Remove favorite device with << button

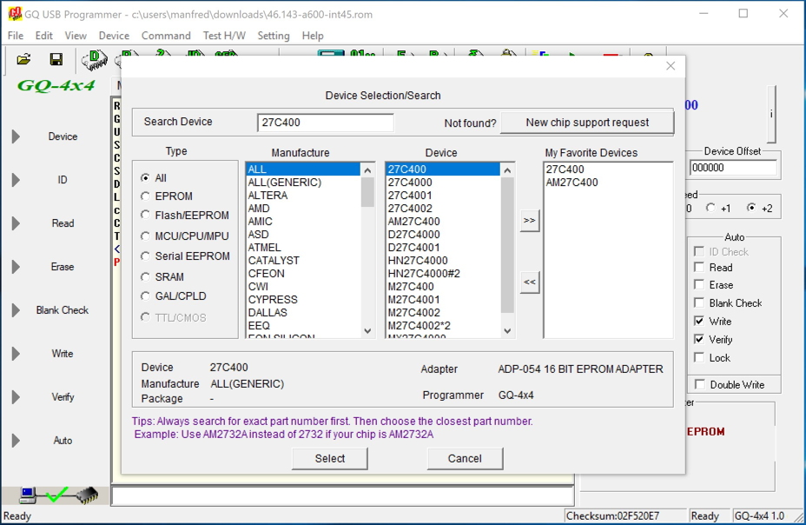[x=529, y=282]
